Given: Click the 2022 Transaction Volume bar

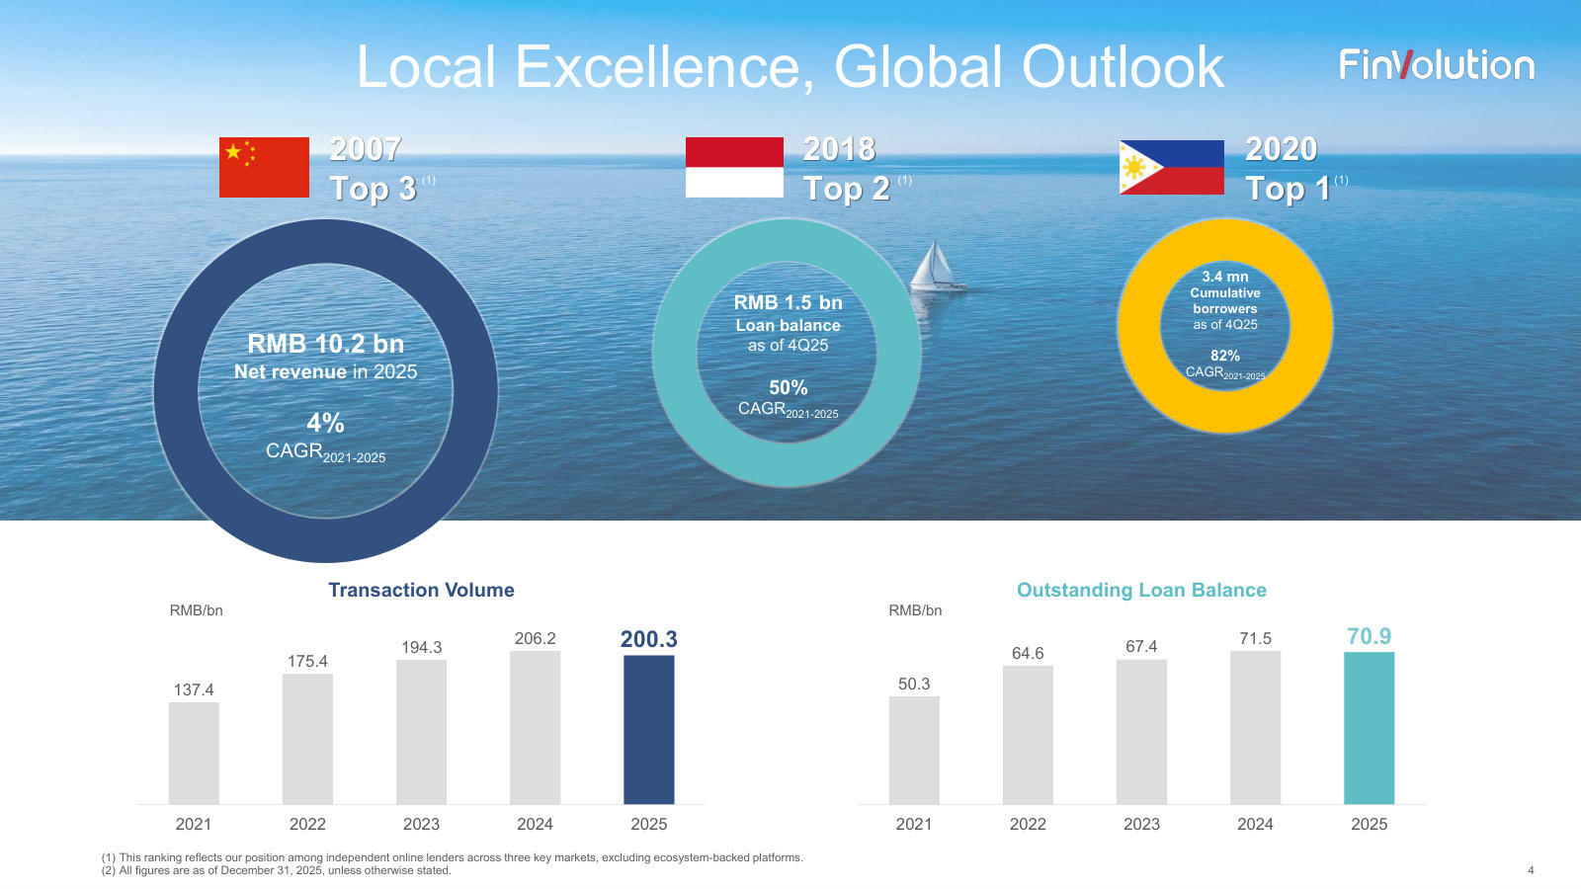Looking at the screenshot, I should click(307, 739).
